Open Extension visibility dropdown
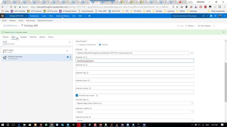227x127 pixels. point(135,112)
